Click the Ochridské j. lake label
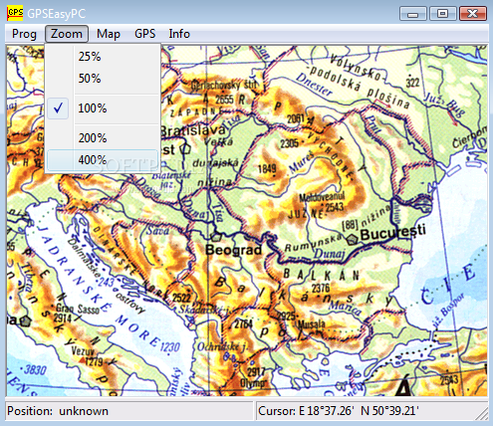Image resolution: width=493 pixels, height=426 pixels. [223, 347]
